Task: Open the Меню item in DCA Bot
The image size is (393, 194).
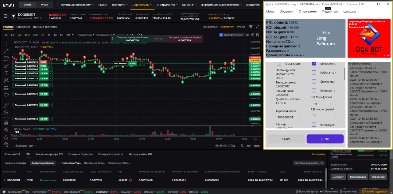Action: pyautogui.click(x=270, y=12)
